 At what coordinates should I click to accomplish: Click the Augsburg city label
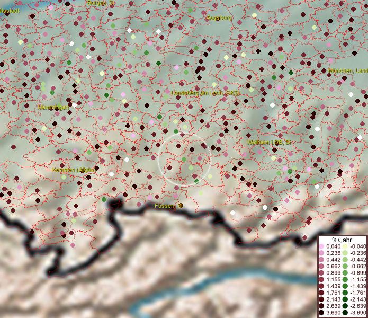[219, 18]
